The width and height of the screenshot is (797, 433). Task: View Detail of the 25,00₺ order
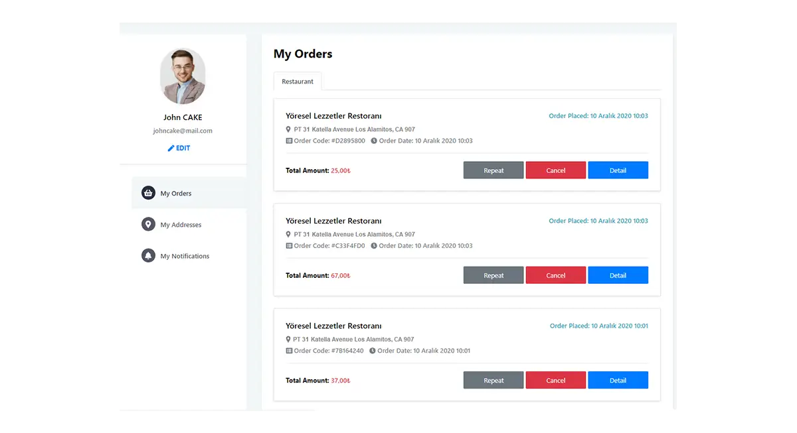click(618, 170)
